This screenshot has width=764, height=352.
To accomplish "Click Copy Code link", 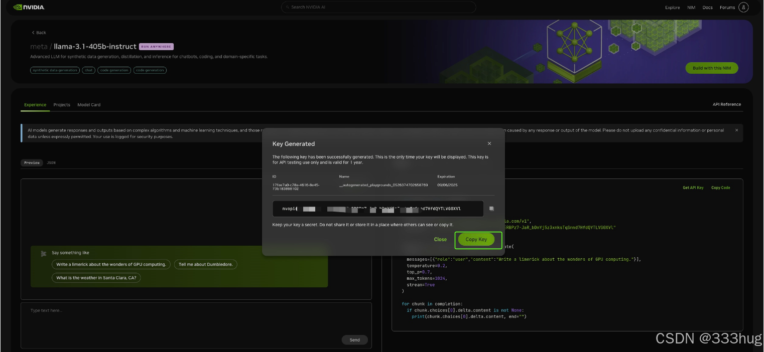I will coord(721,188).
